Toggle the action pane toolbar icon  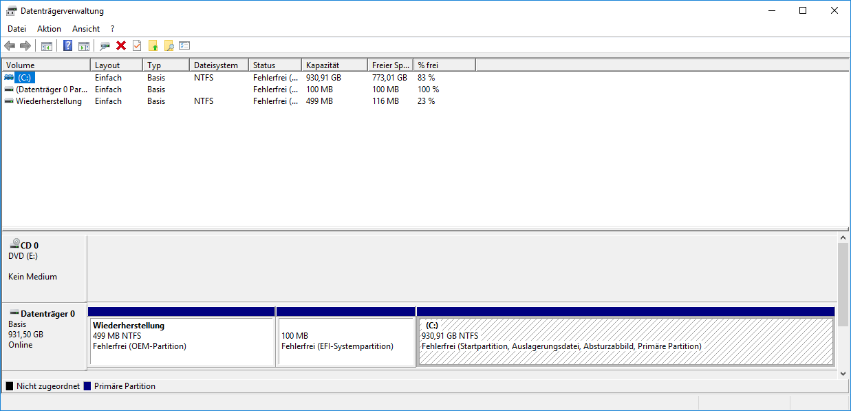(x=84, y=46)
